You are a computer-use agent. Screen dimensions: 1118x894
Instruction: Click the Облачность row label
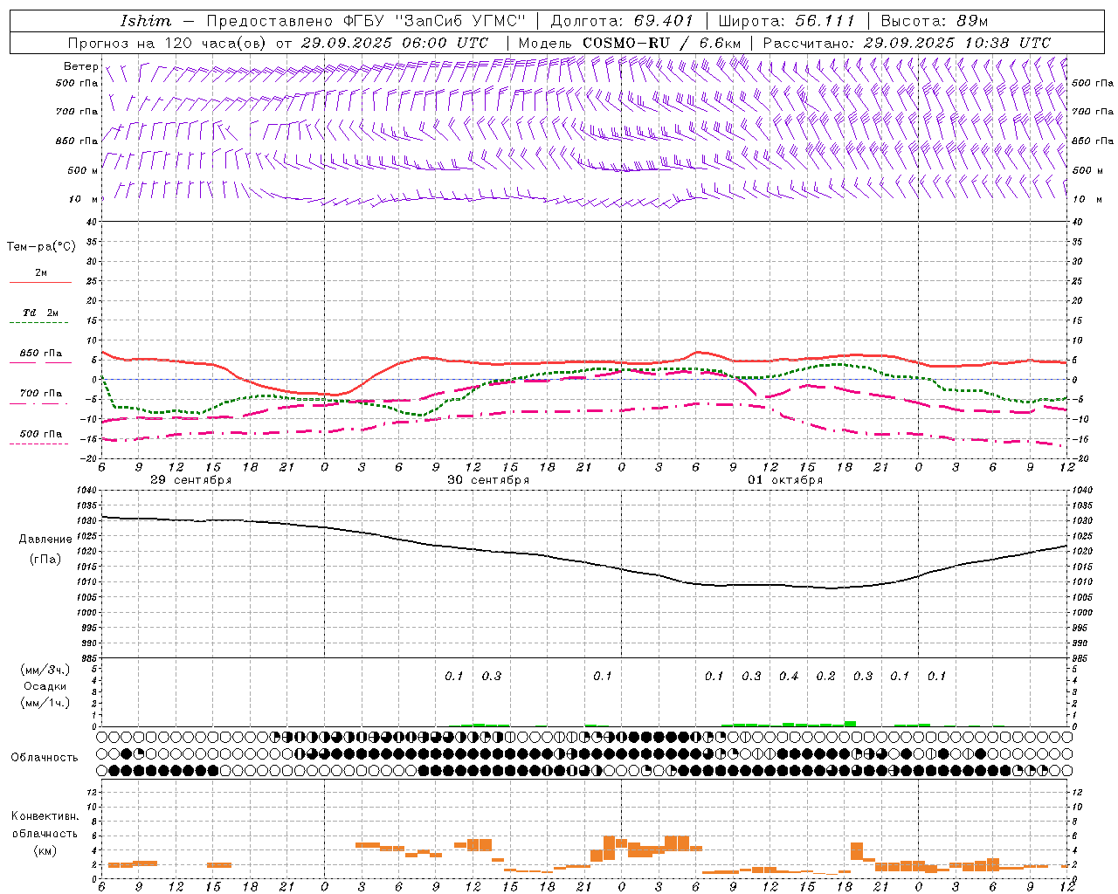point(45,757)
